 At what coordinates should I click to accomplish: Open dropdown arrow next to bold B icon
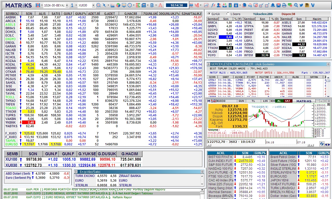pyautogui.click(x=156, y=5)
